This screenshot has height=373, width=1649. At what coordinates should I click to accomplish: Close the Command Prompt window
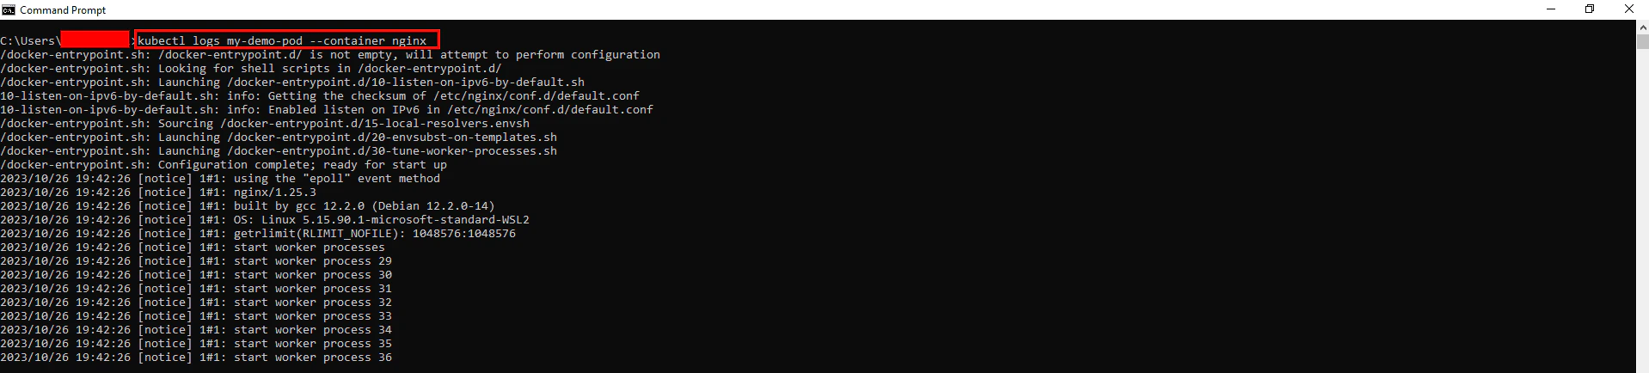1628,9
